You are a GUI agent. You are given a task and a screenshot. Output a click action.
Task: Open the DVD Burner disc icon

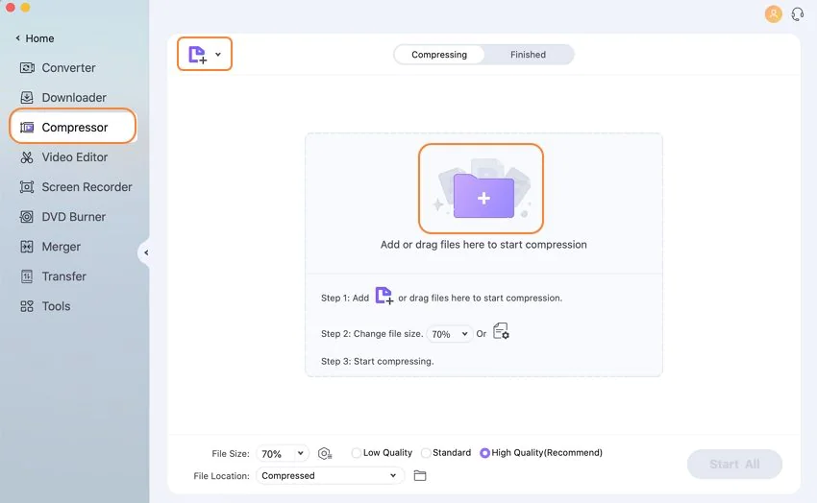27,216
